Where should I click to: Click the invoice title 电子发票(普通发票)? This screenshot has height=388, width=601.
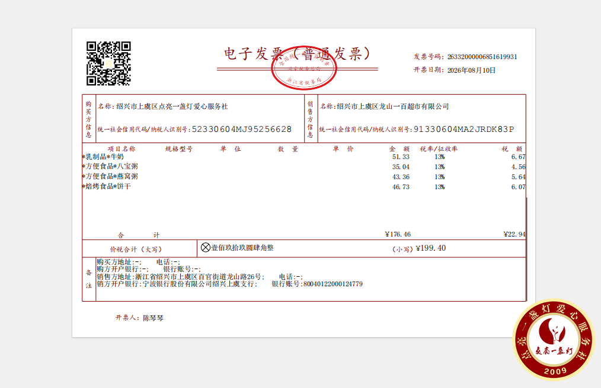(x=298, y=54)
